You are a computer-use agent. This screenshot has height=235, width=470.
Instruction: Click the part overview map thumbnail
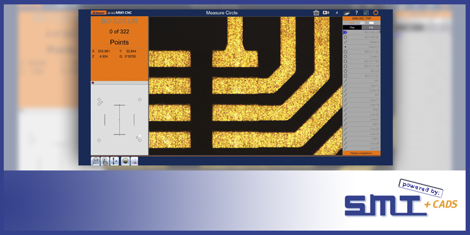point(119,120)
